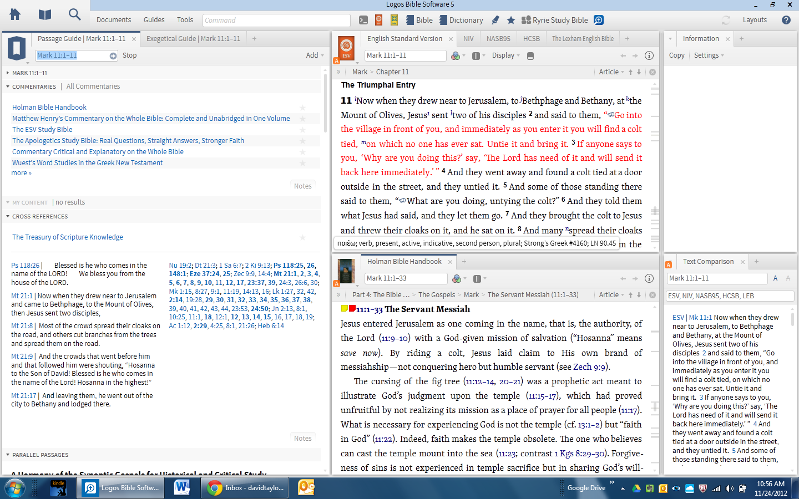Toggle strikethrough A in Text Comparison
This screenshot has height=499, width=799.
[788, 278]
